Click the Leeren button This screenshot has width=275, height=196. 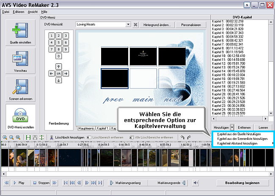click(x=263, y=127)
